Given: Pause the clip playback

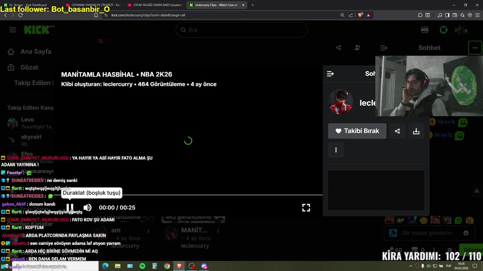Looking at the screenshot, I should click(70, 207).
